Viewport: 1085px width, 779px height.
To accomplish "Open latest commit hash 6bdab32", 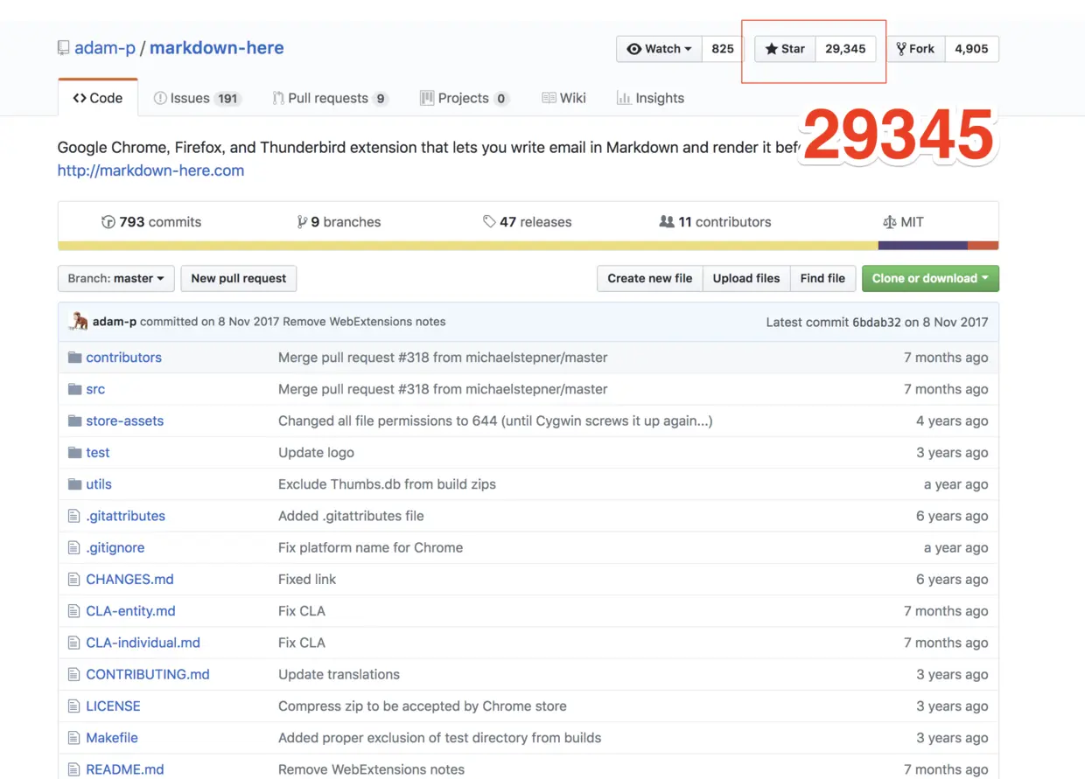I will (x=877, y=322).
